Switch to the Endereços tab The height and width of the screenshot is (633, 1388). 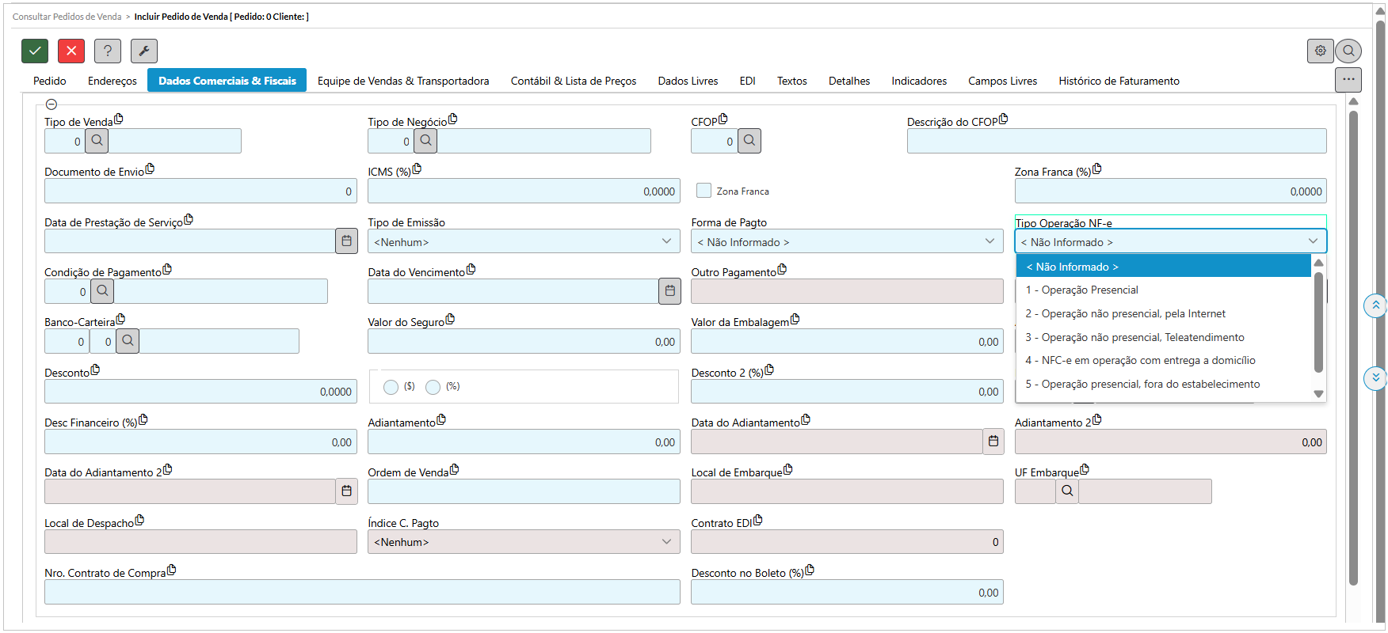[112, 81]
